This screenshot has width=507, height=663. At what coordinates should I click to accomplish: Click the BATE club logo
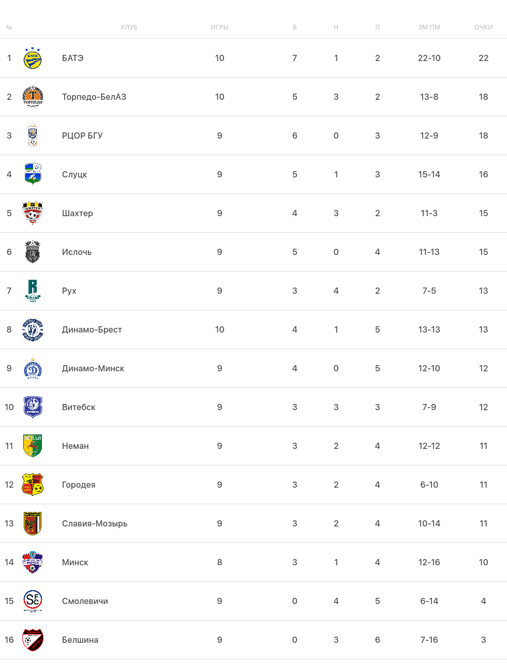33,58
